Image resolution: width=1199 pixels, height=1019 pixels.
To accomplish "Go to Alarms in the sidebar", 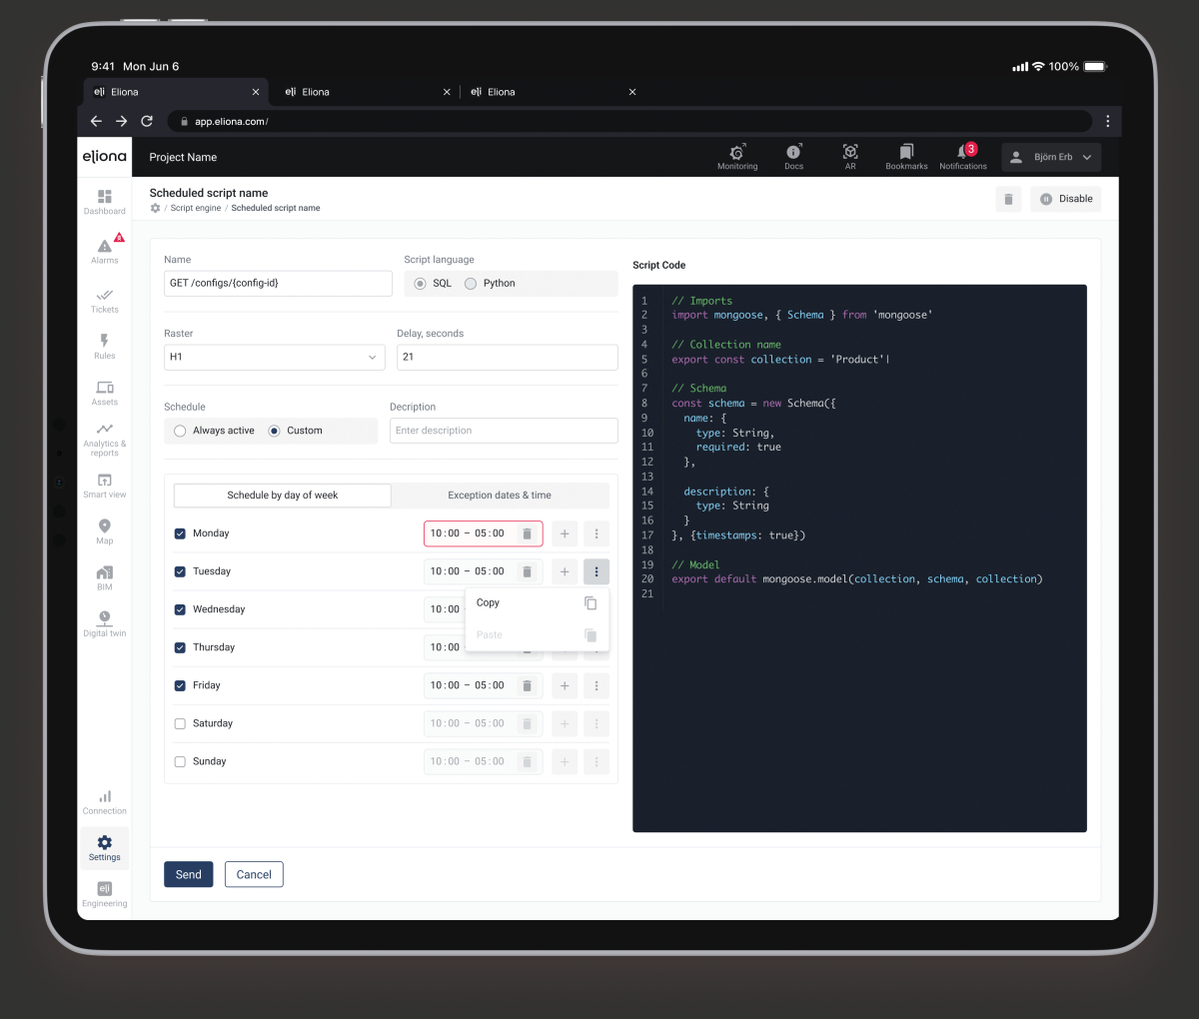I will pyautogui.click(x=105, y=250).
